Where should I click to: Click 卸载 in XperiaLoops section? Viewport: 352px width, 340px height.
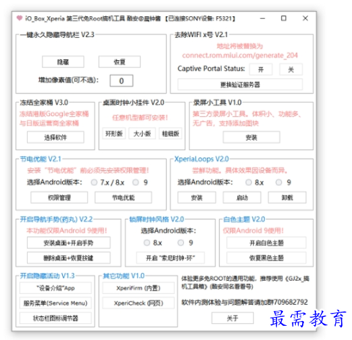[287, 197]
